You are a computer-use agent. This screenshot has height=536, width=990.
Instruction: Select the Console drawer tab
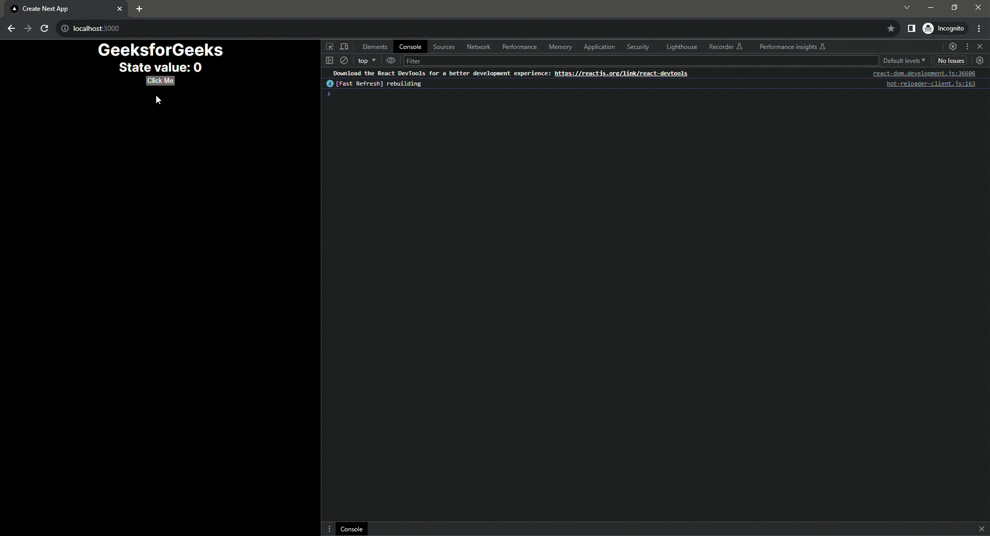pyautogui.click(x=351, y=529)
